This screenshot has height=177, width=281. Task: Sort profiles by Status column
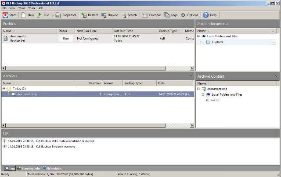tap(66, 31)
